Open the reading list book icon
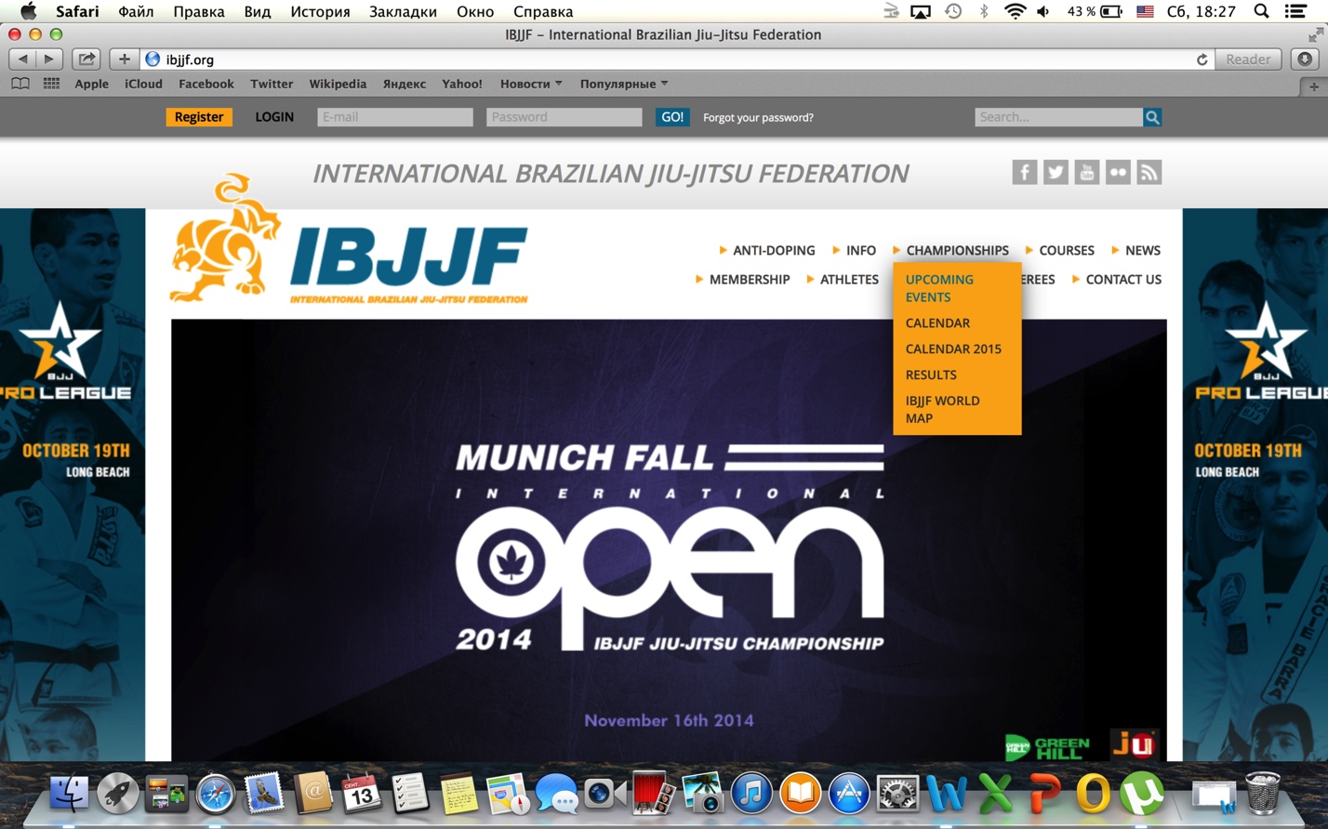1328x829 pixels. [x=20, y=84]
